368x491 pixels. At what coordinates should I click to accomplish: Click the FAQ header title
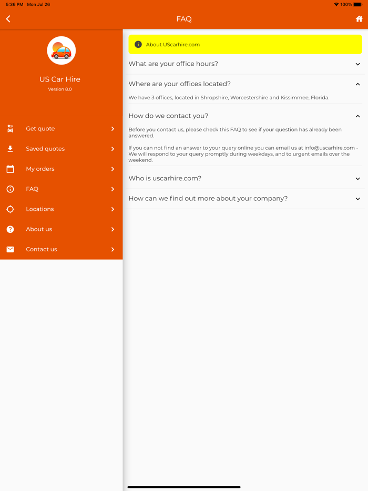coord(184,19)
